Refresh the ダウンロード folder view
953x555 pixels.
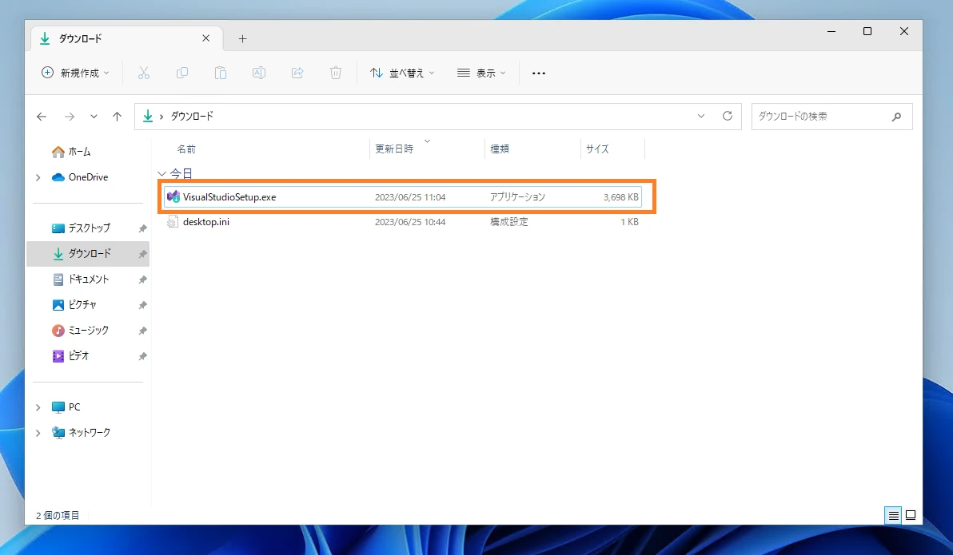[x=727, y=116]
